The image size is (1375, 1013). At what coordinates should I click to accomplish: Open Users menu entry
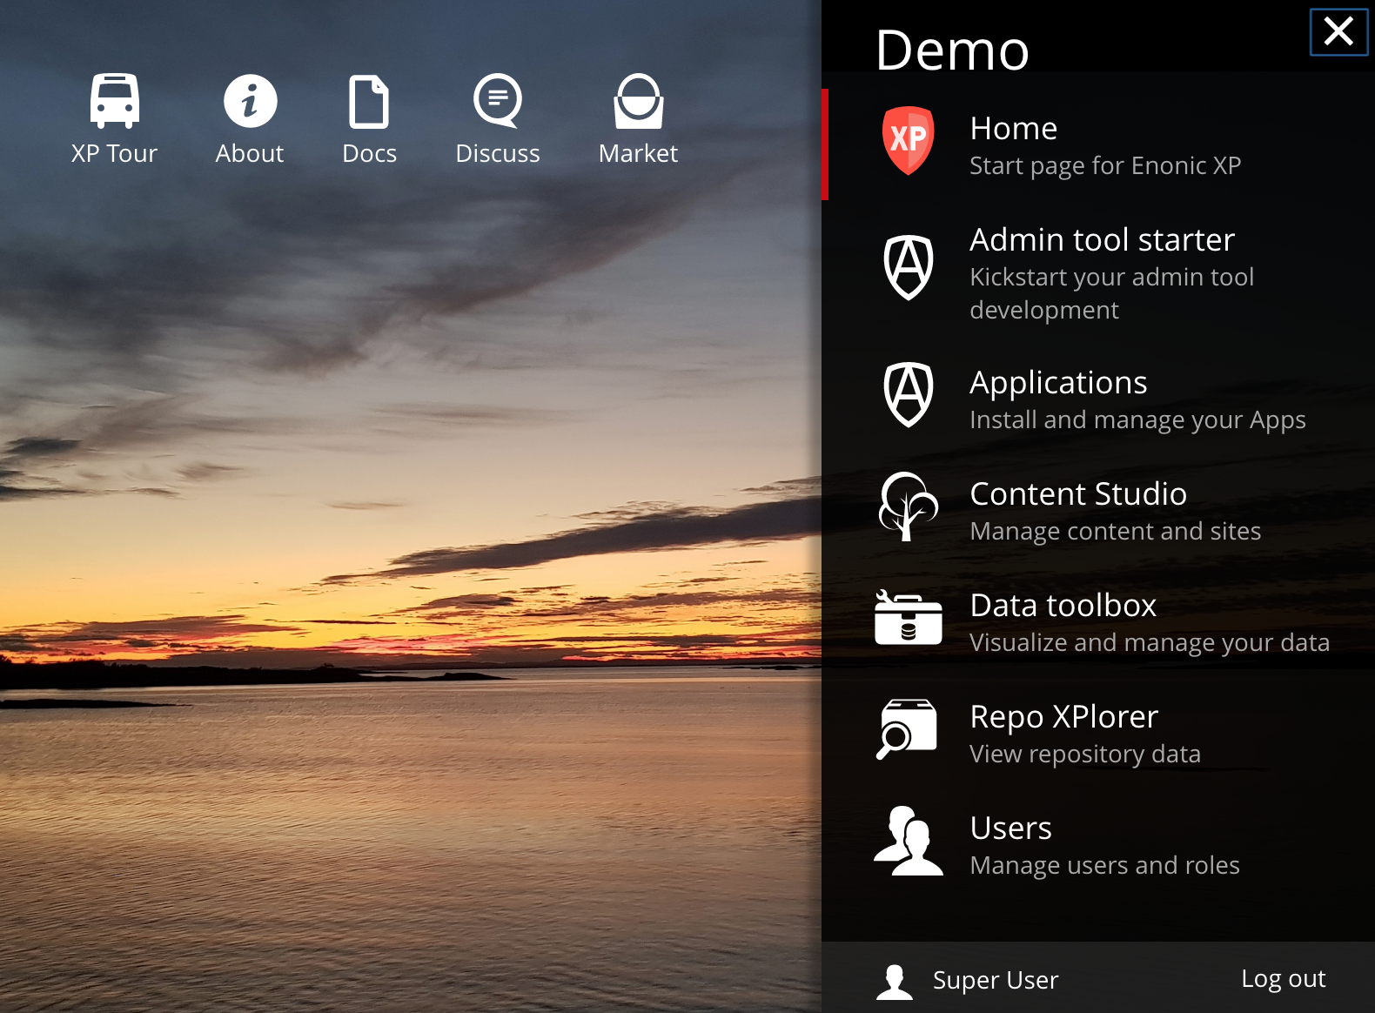(1098, 844)
